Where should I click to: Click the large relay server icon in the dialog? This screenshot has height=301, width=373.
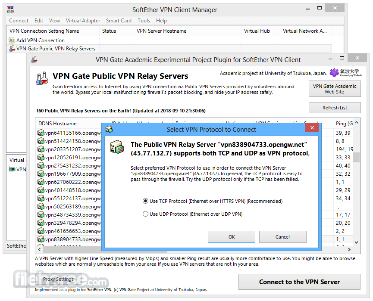pyautogui.click(x=117, y=147)
